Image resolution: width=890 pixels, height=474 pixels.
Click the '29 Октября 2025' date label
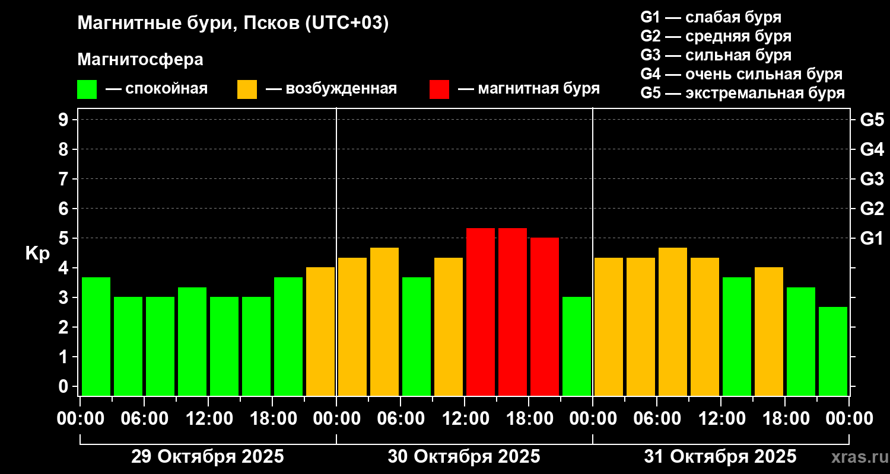(x=207, y=457)
